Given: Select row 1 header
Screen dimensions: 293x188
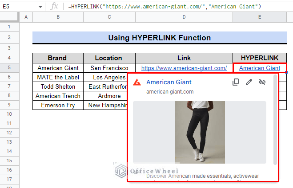Looking at the screenshot, I should (9, 27).
